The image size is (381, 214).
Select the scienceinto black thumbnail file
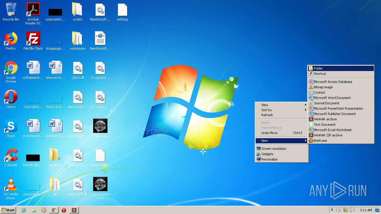pos(55,14)
